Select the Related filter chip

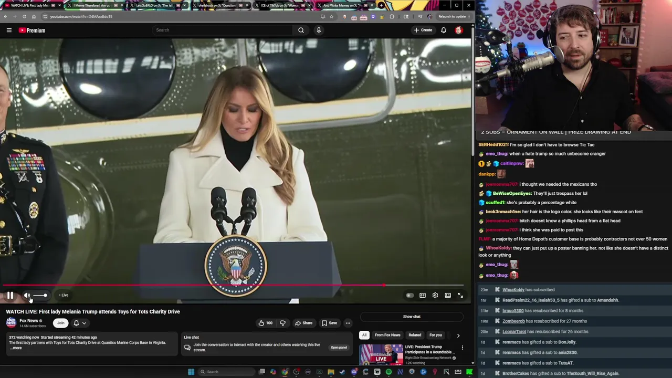coord(415,335)
